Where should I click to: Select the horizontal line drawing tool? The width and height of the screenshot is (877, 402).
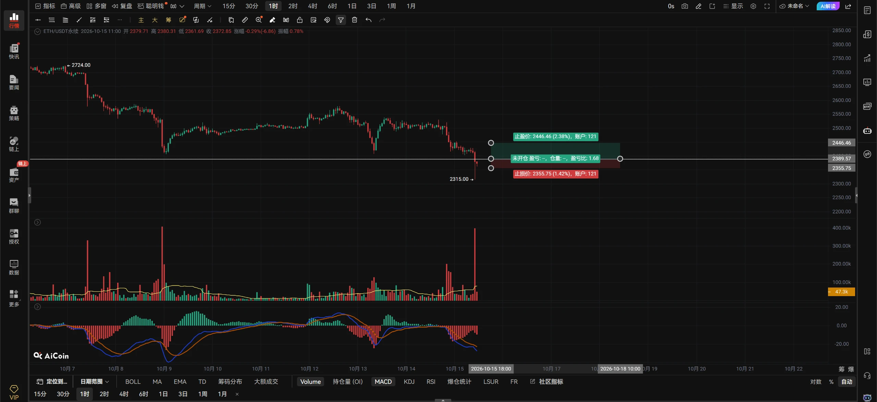(38, 20)
